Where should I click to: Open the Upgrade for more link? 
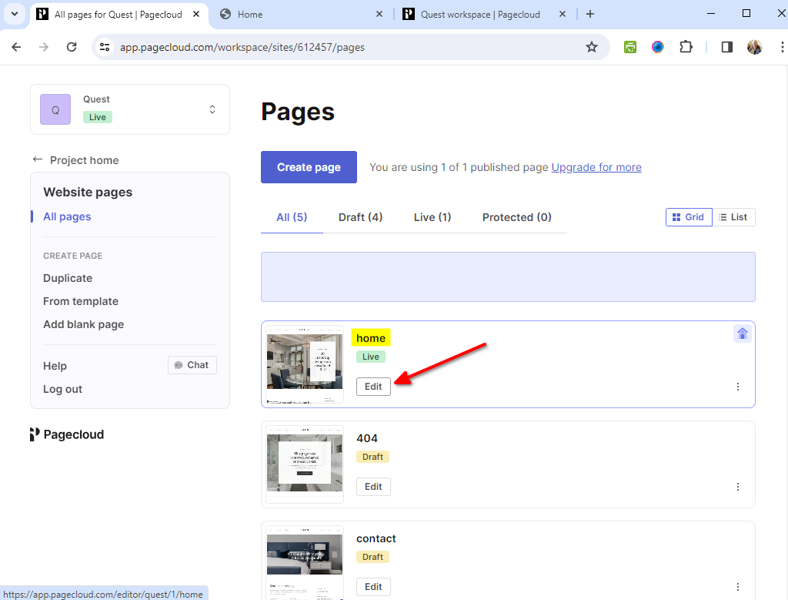(x=596, y=167)
